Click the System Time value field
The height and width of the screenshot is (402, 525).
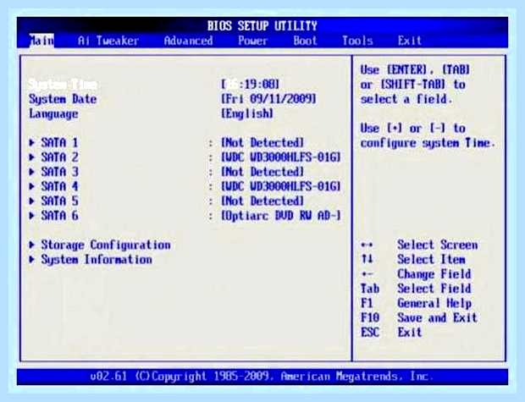(250, 85)
